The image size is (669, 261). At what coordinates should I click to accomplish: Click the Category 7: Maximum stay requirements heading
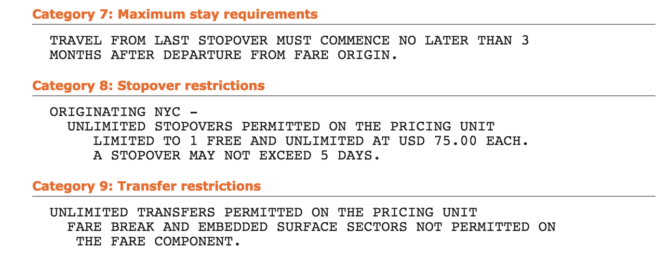click(175, 14)
